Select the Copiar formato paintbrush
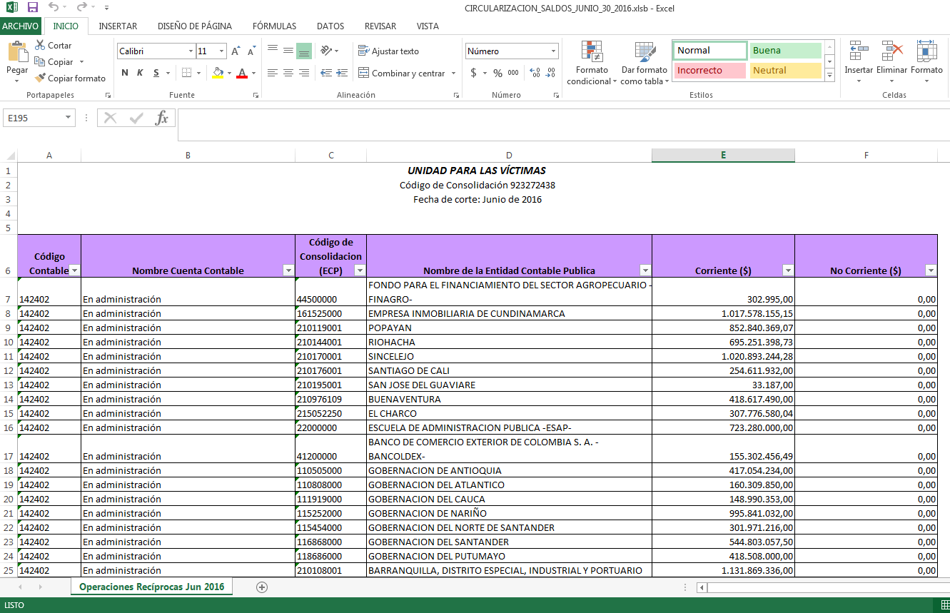Image resolution: width=950 pixels, height=613 pixels. click(70, 78)
